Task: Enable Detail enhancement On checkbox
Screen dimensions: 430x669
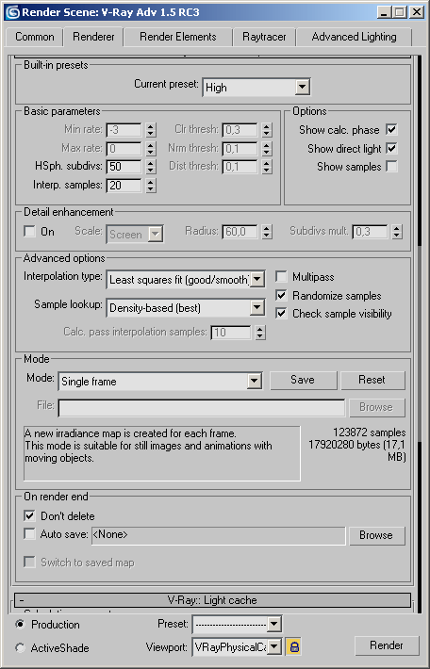Action: coord(29,232)
